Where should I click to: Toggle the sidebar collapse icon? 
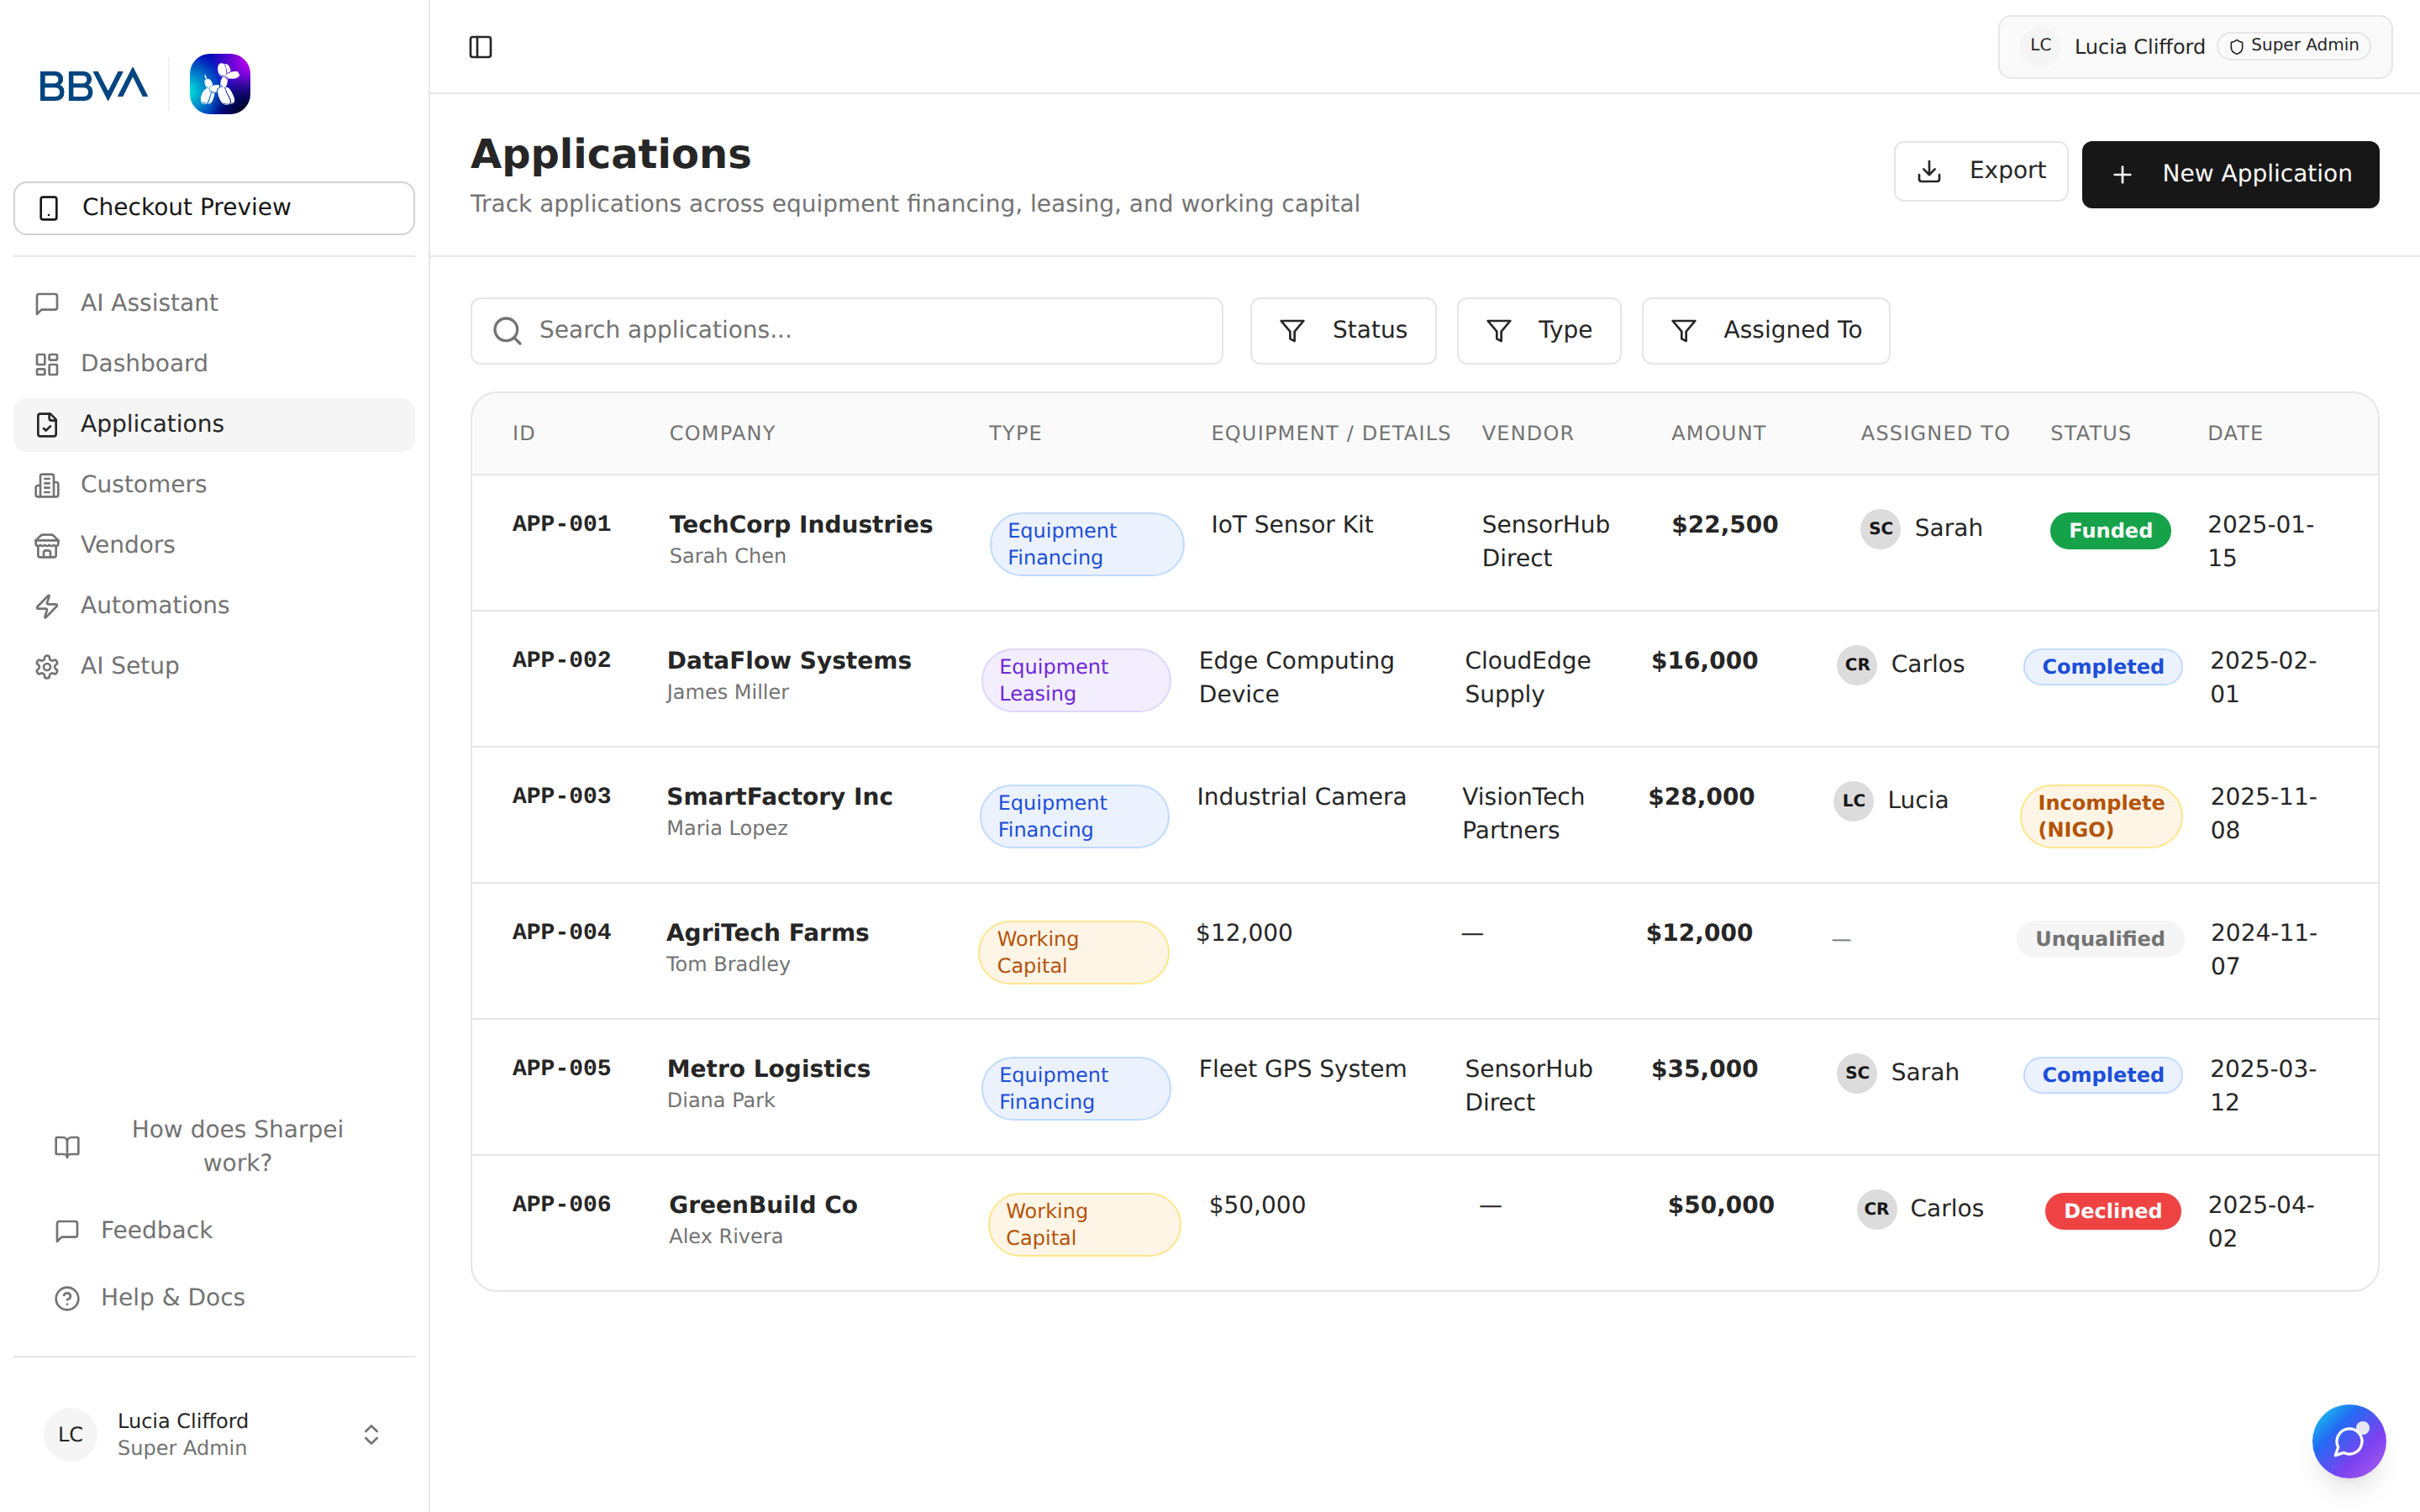[481, 47]
